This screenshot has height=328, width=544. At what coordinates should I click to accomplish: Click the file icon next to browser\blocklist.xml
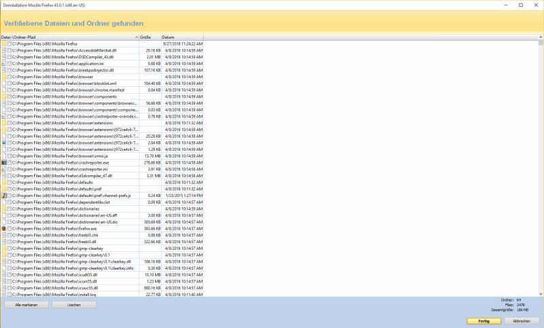click(4, 84)
